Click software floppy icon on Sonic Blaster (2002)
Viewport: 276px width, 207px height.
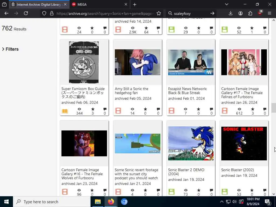point(225,192)
